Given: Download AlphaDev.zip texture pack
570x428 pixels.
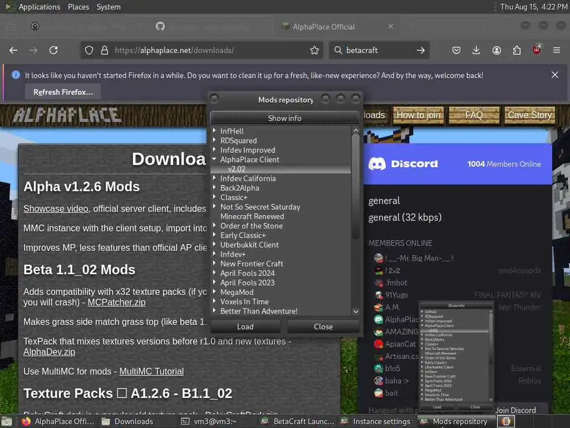Looking at the screenshot, I should tap(49, 352).
